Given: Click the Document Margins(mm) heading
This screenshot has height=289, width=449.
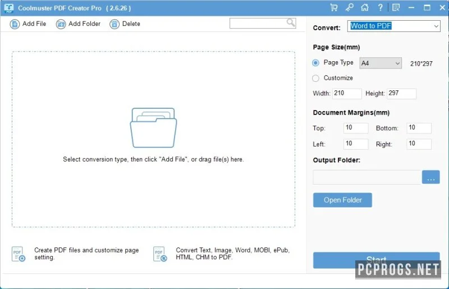Looking at the screenshot, I should (x=351, y=113).
